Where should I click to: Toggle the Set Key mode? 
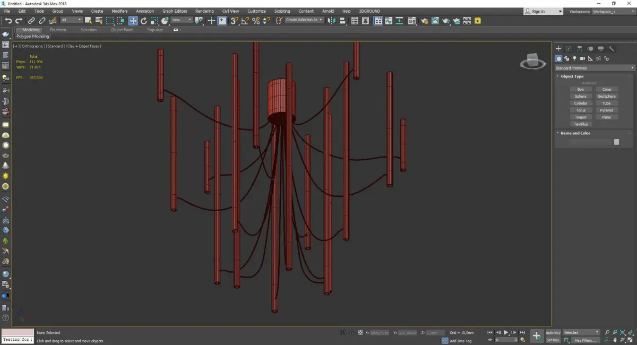pyautogui.click(x=553, y=340)
